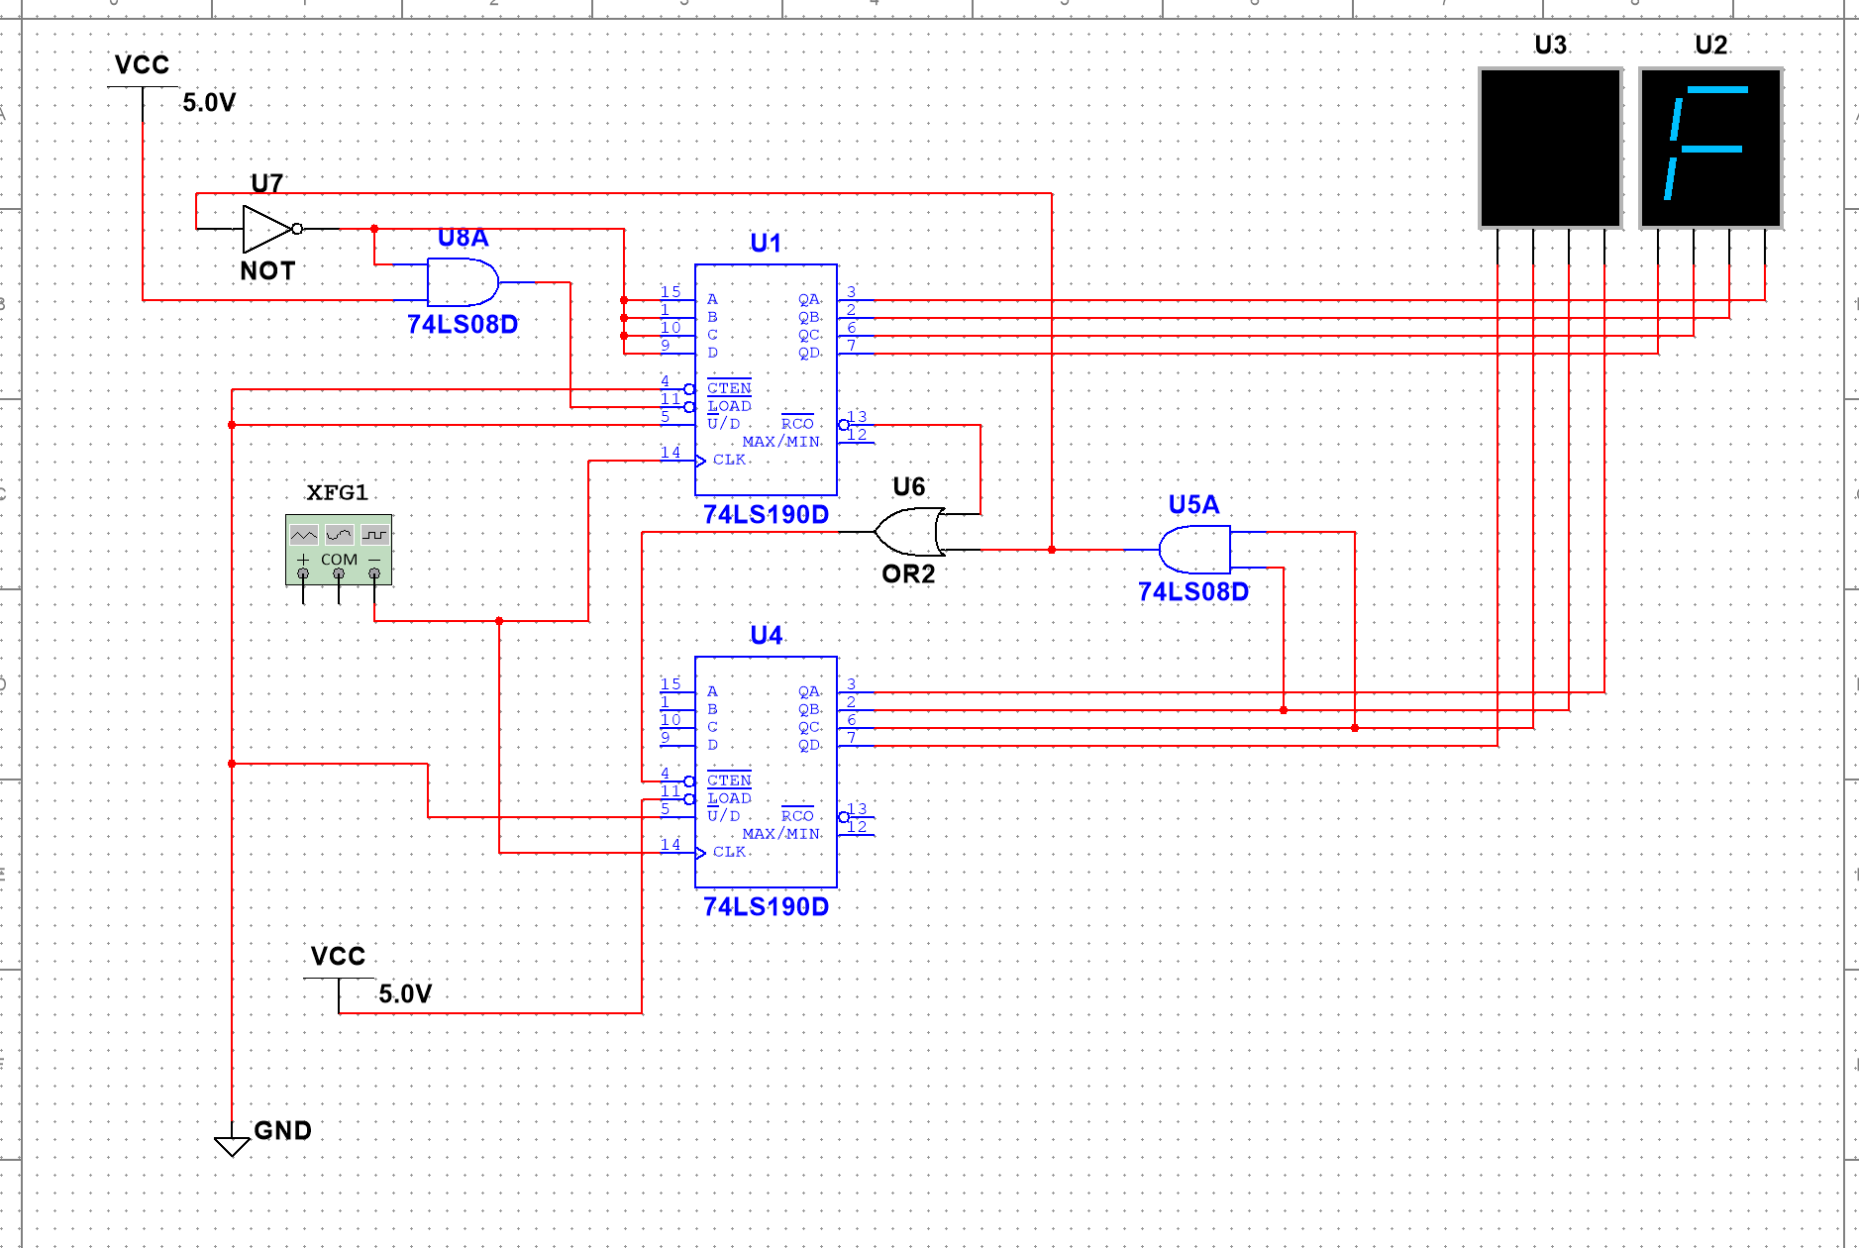Image resolution: width=1859 pixels, height=1248 pixels.
Task: Click the U2 display label
Action: (x=1710, y=45)
